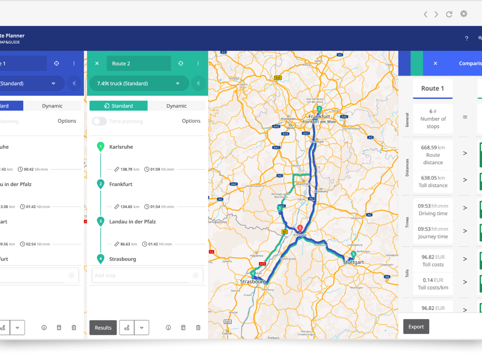
Task: Click the Strasbourg stop name
Action: point(123,259)
